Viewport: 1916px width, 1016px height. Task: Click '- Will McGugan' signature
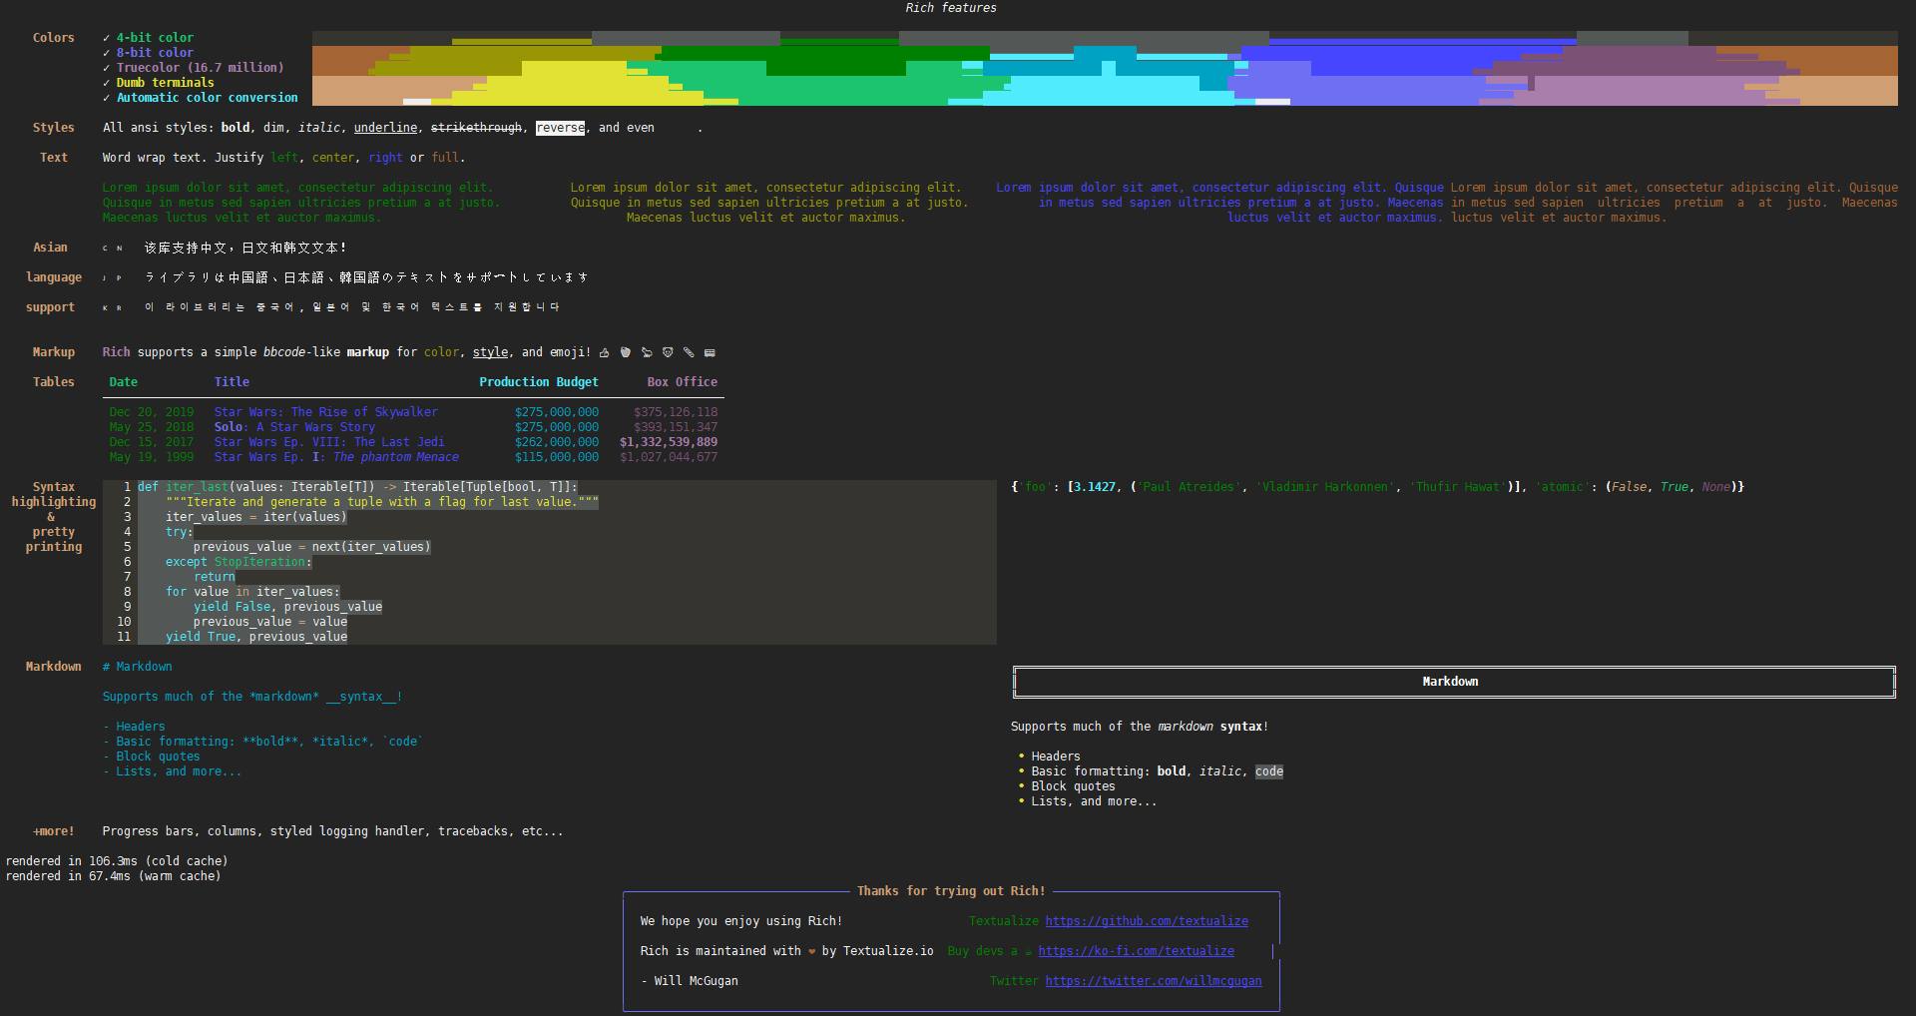[x=690, y=981]
